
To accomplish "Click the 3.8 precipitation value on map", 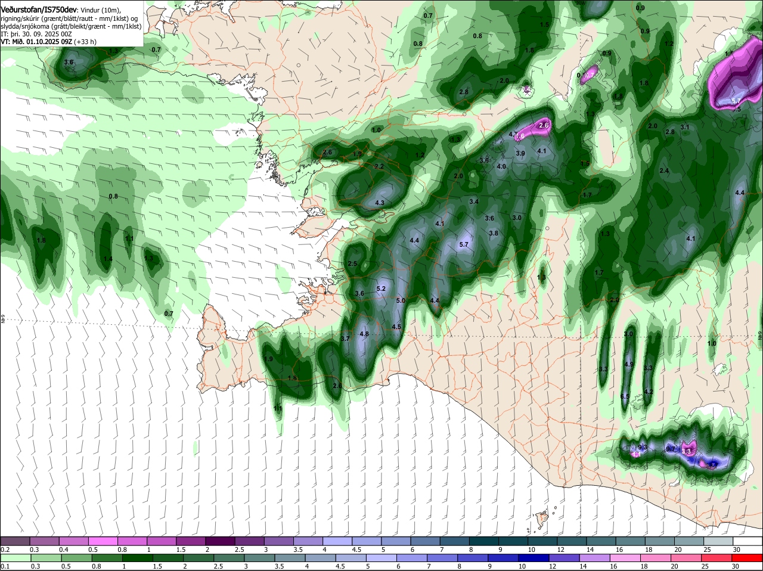I will (494, 233).
